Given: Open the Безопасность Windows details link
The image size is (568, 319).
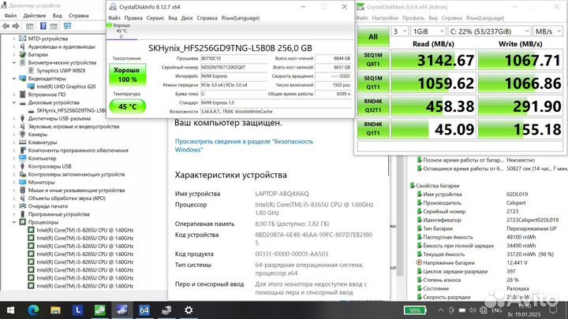Looking at the screenshot, I should pos(244,146).
